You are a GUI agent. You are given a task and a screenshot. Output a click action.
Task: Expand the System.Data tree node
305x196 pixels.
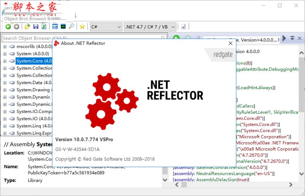pos(5,83)
